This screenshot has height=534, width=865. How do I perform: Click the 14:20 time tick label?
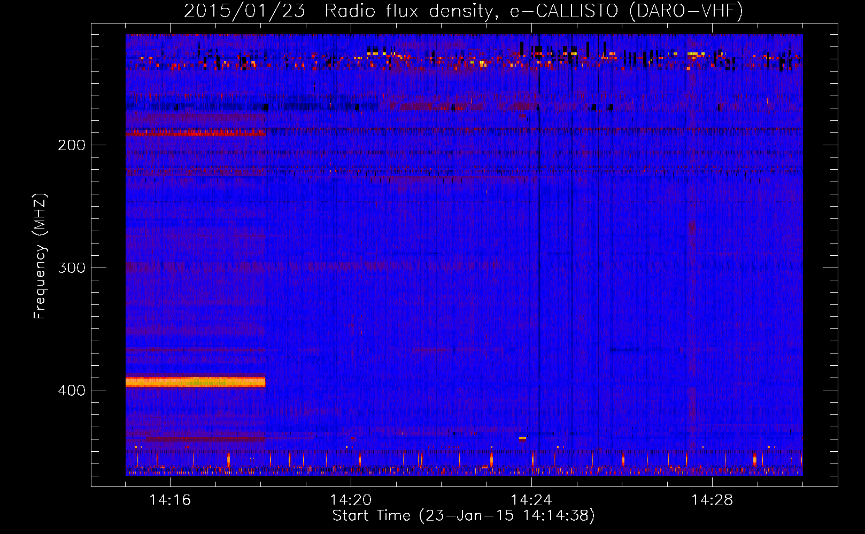(351, 500)
